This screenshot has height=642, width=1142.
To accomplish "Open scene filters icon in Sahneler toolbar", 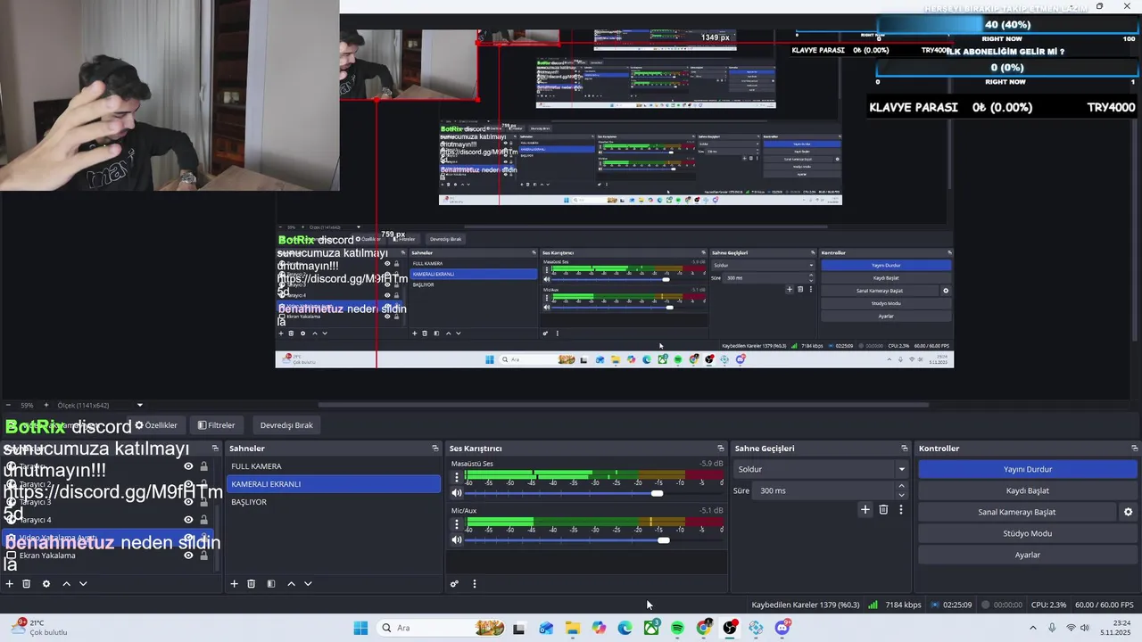I will pos(271,584).
